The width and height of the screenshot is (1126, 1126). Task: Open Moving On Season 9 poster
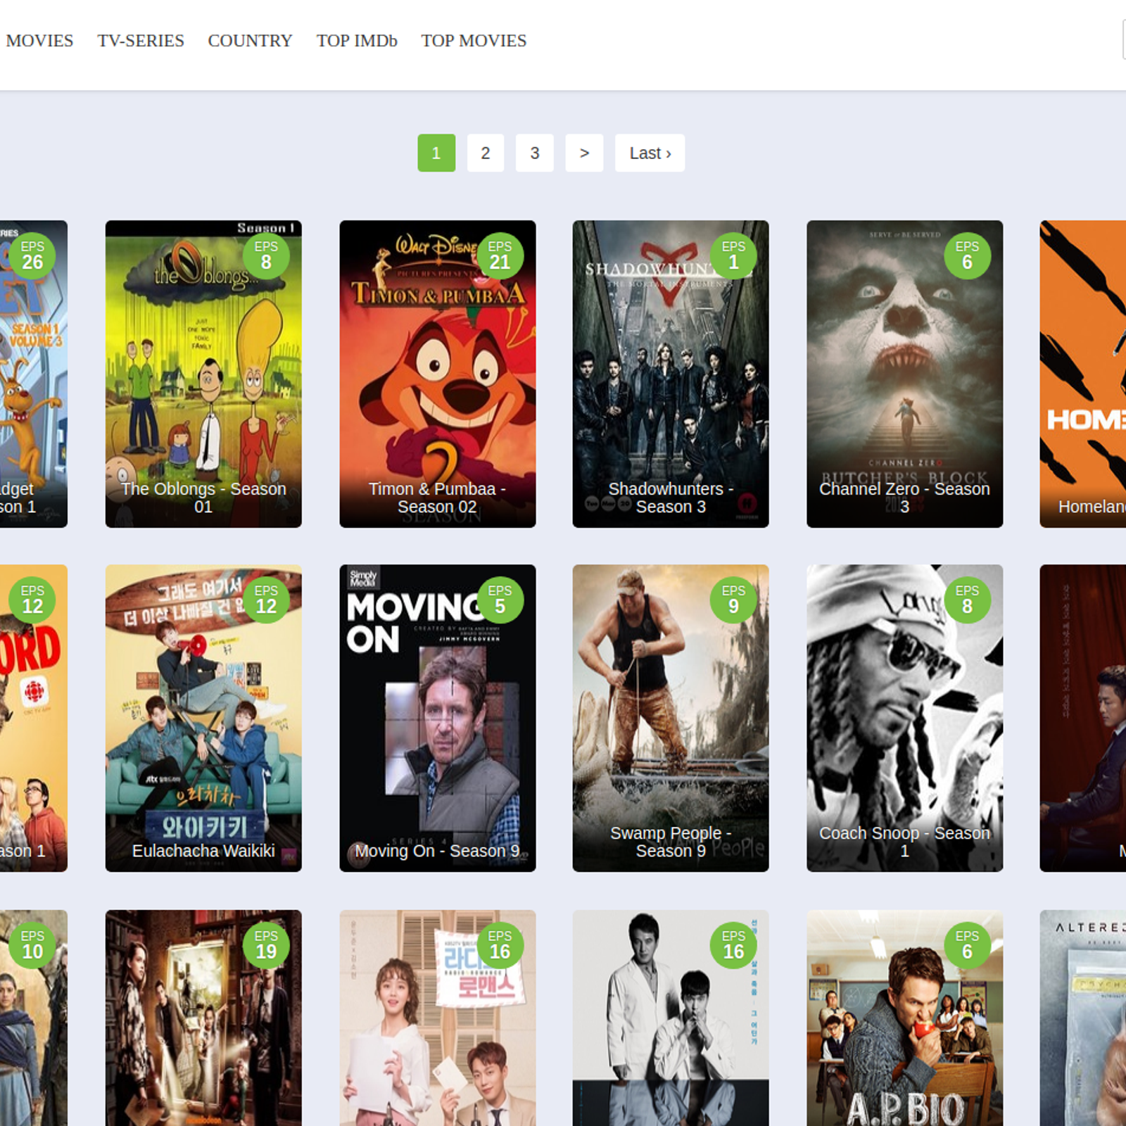coord(437,718)
